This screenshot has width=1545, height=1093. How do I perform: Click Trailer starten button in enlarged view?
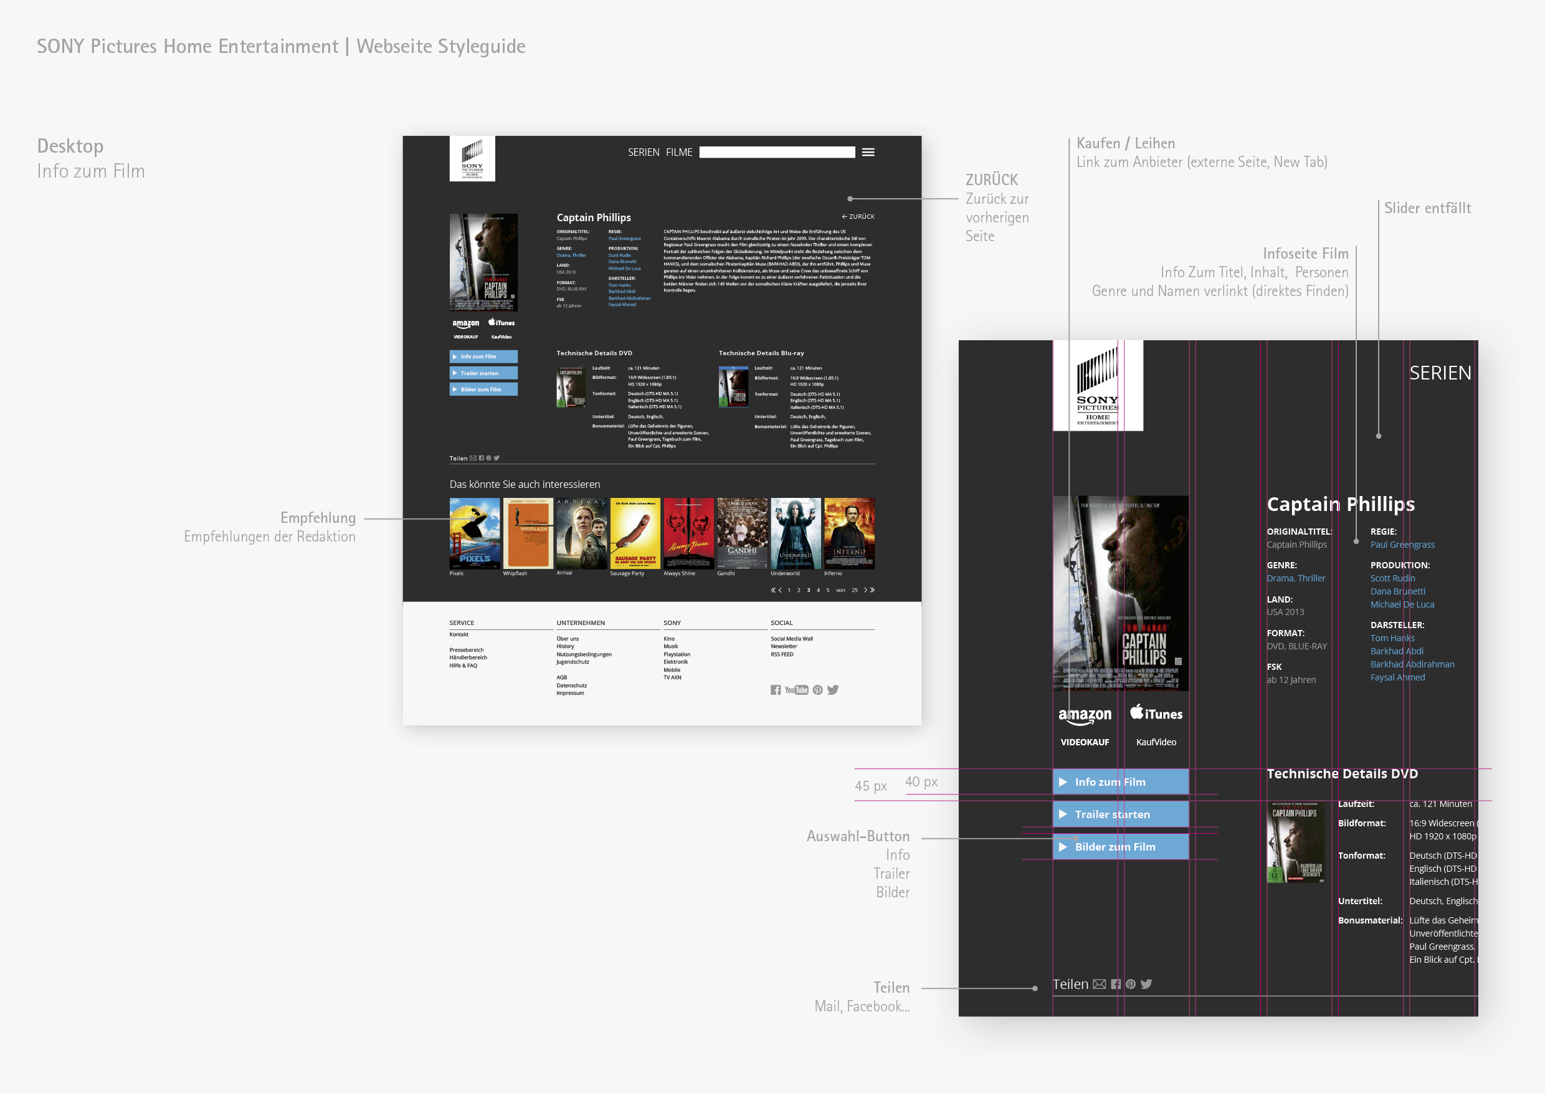click(1120, 814)
